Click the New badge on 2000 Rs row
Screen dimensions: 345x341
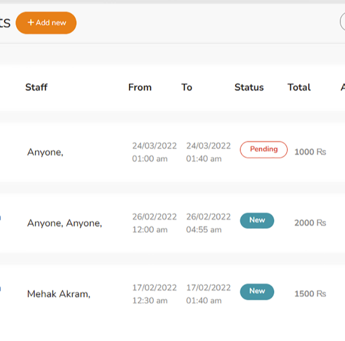pos(257,220)
